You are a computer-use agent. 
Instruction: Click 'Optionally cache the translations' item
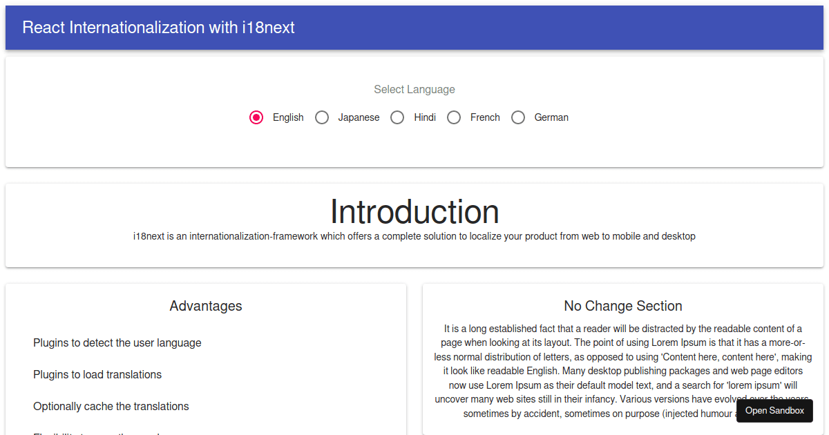111,406
